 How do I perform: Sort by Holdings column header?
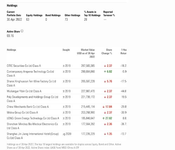tap(11, 50)
